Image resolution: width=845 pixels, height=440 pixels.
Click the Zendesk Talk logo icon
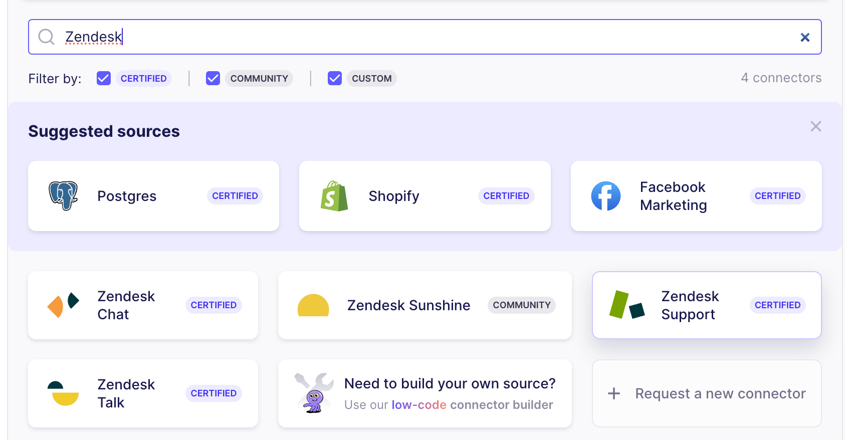pyautogui.click(x=63, y=393)
